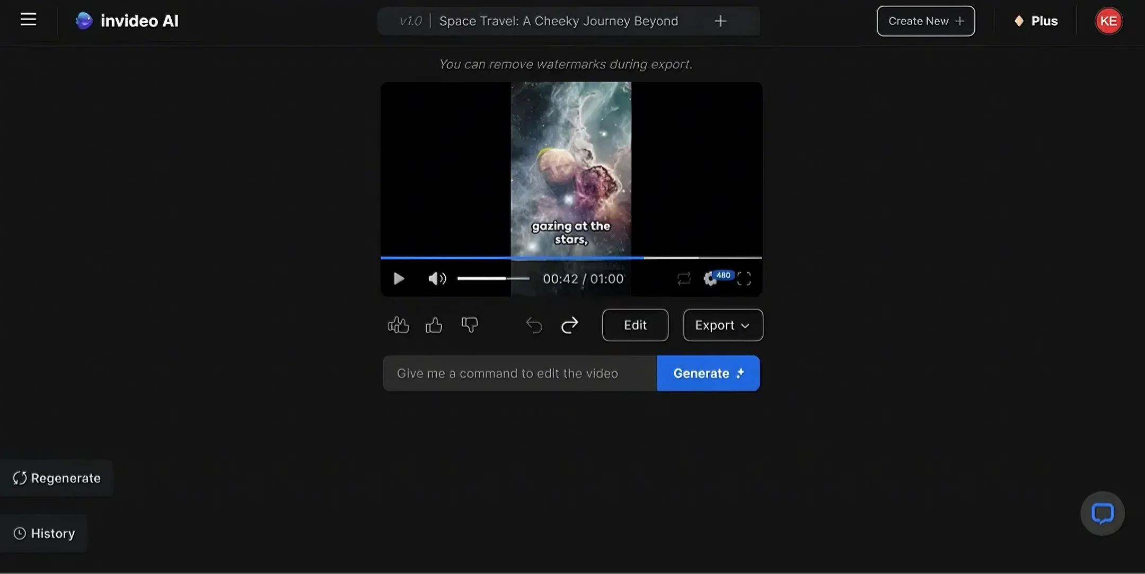Open the 480p quality selector
Screen dimensions: 1145x574
point(718,277)
